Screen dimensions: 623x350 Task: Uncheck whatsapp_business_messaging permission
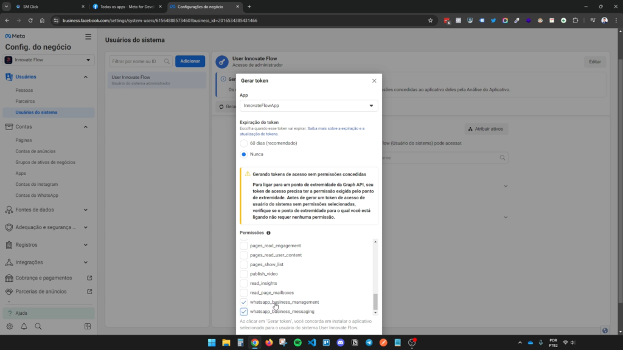(243, 312)
